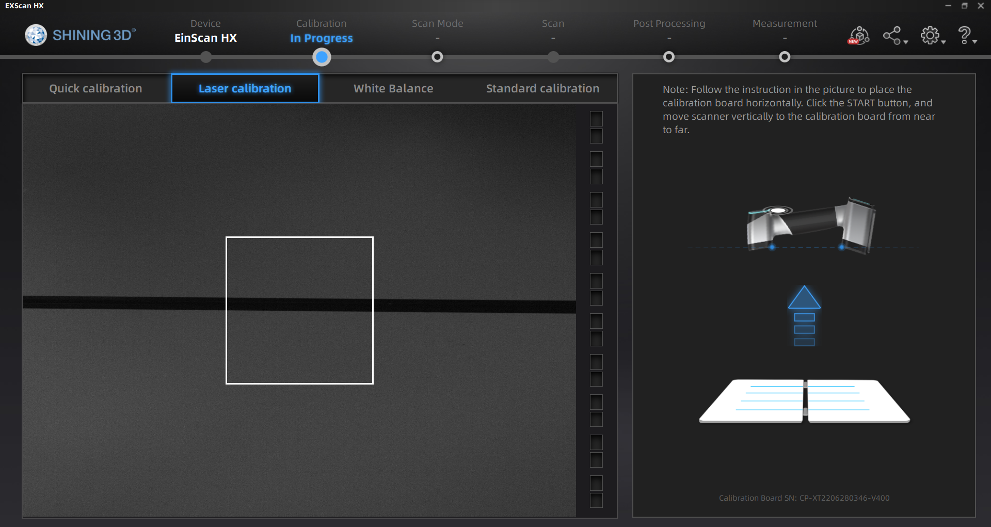
Task: Minimize the EXScan HX window
Action: point(948,6)
